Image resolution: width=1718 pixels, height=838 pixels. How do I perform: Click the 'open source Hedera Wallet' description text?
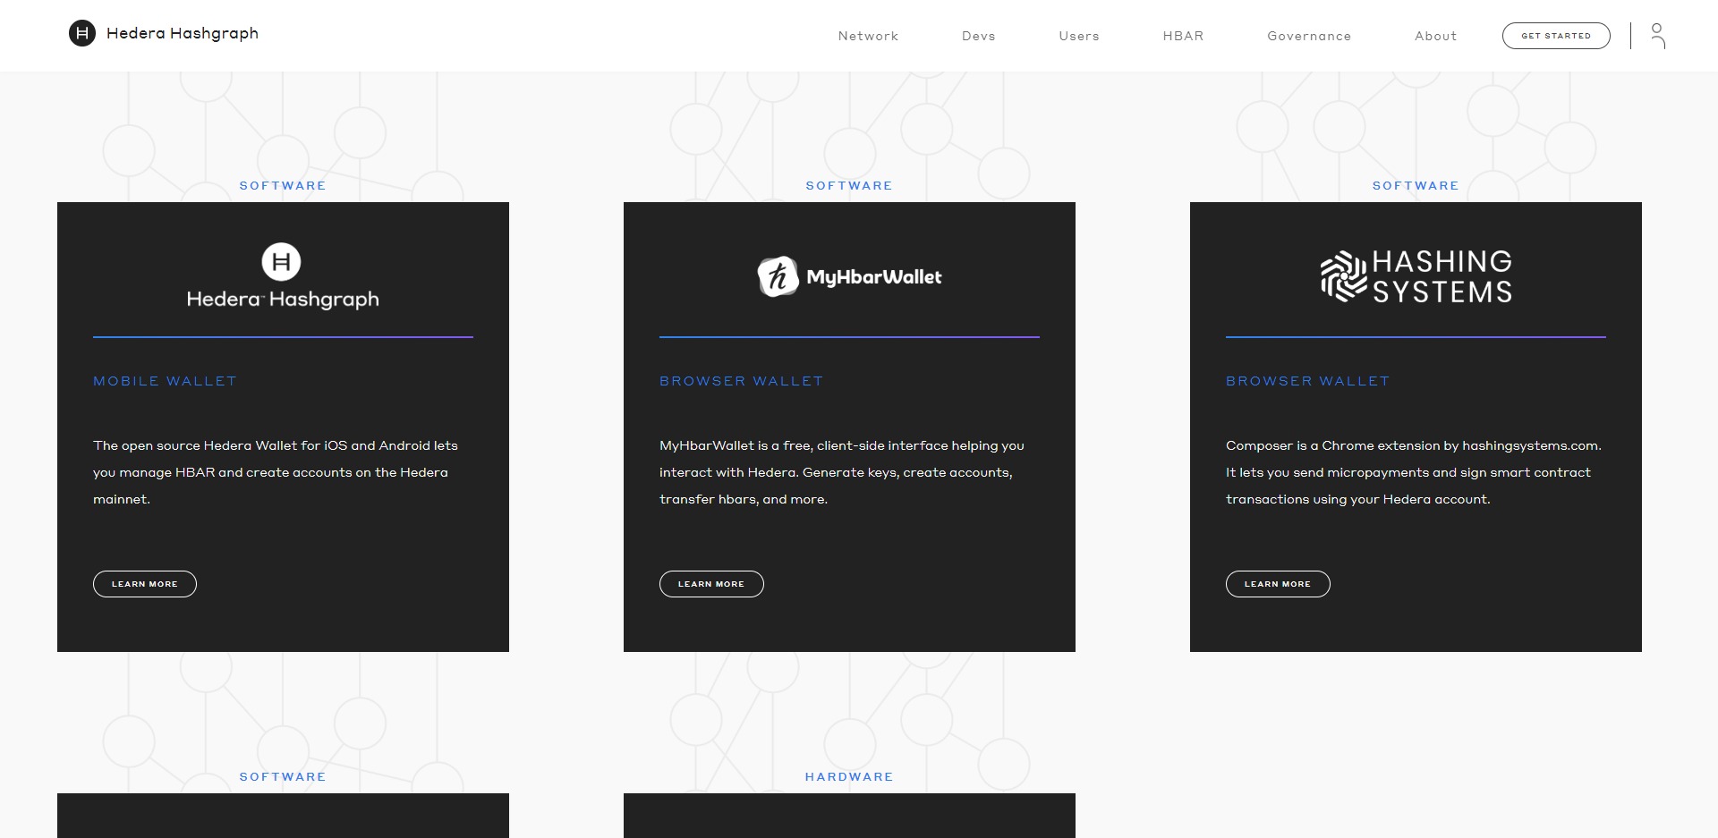pyautogui.click(x=276, y=472)
